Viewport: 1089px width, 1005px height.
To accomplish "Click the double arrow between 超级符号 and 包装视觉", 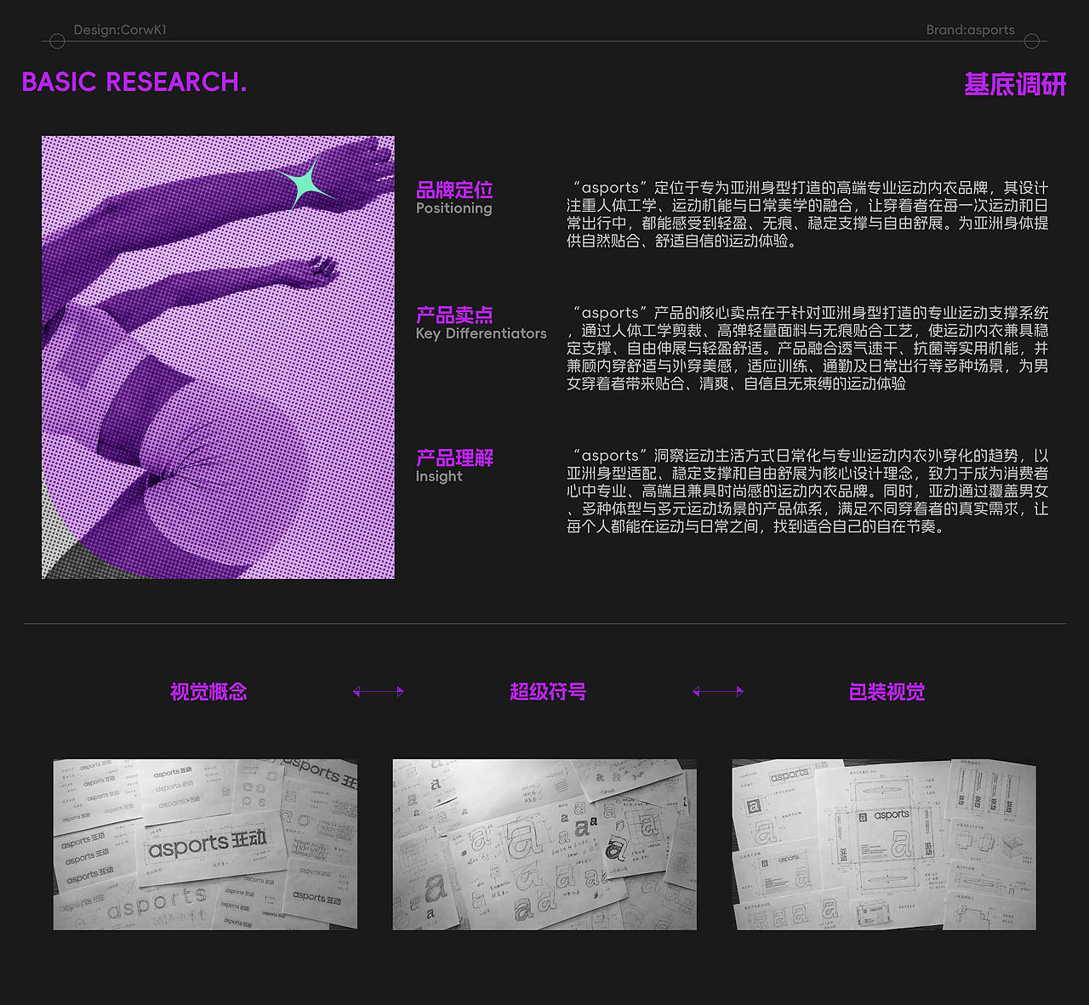I will tap(718, 692).
